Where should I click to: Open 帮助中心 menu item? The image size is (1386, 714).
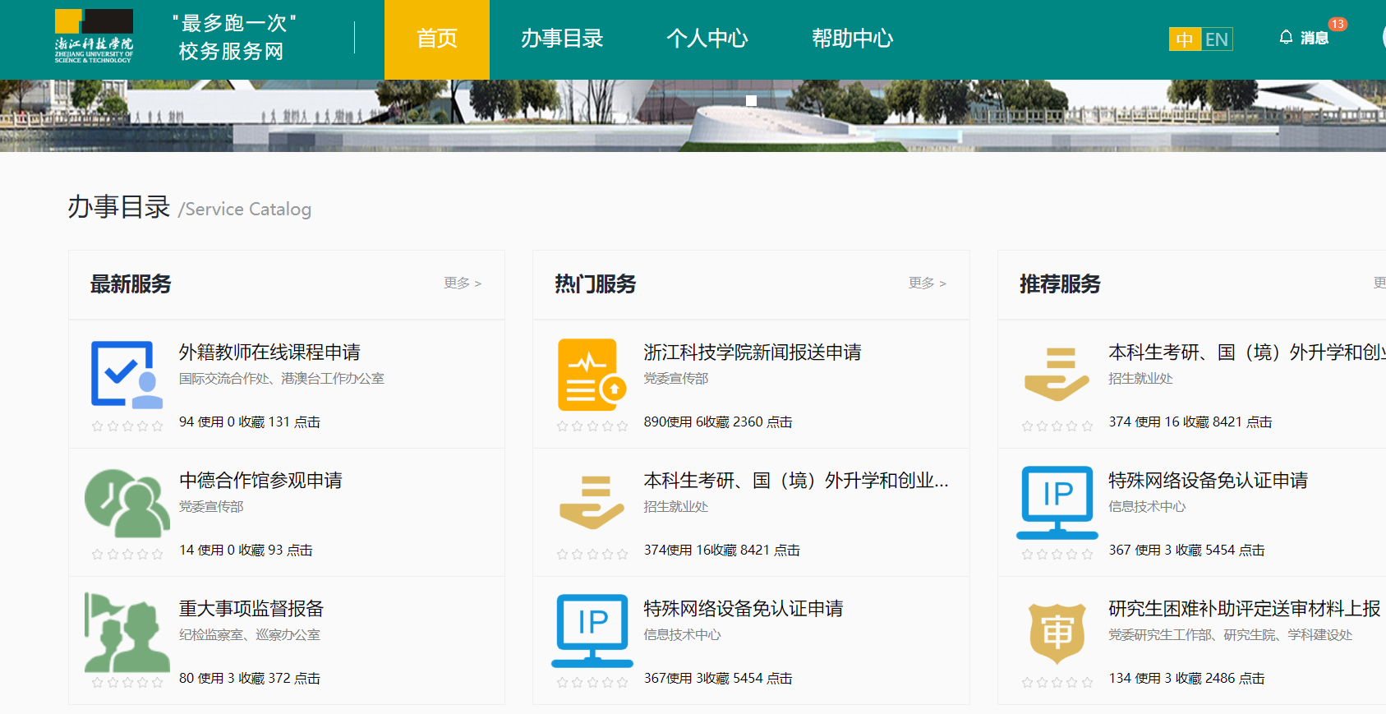coord(853,39)
